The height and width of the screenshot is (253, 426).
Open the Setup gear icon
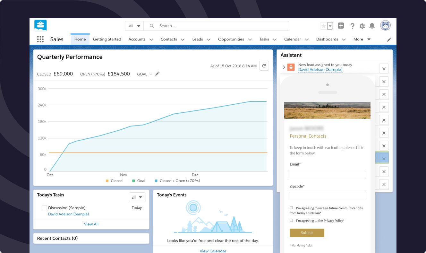click(x=362, y=26)
